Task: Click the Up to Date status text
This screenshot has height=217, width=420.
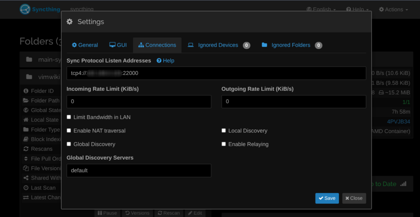Action: coord(383,184)
